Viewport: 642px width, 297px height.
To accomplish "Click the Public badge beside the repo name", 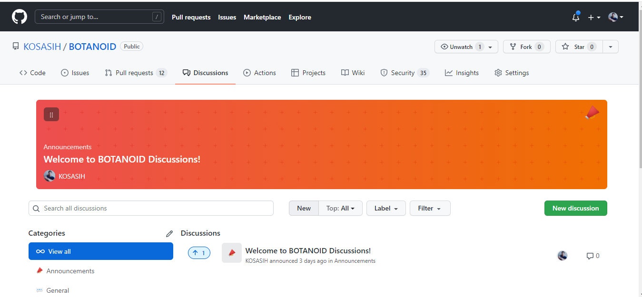I will pyautogui.click(x=132, y=47).
